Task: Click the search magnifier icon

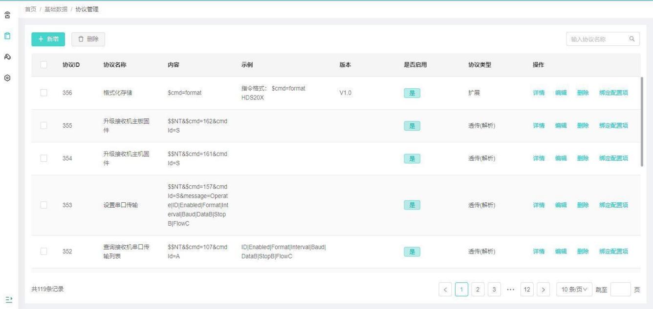Action: click(x=631, y=39)
